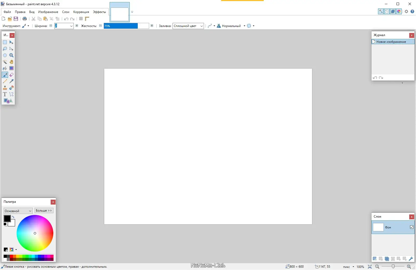This screenshot has width=416, height=270.
Task: Swap primary and secondary colors arrow
Action: [x=13, y=217]
